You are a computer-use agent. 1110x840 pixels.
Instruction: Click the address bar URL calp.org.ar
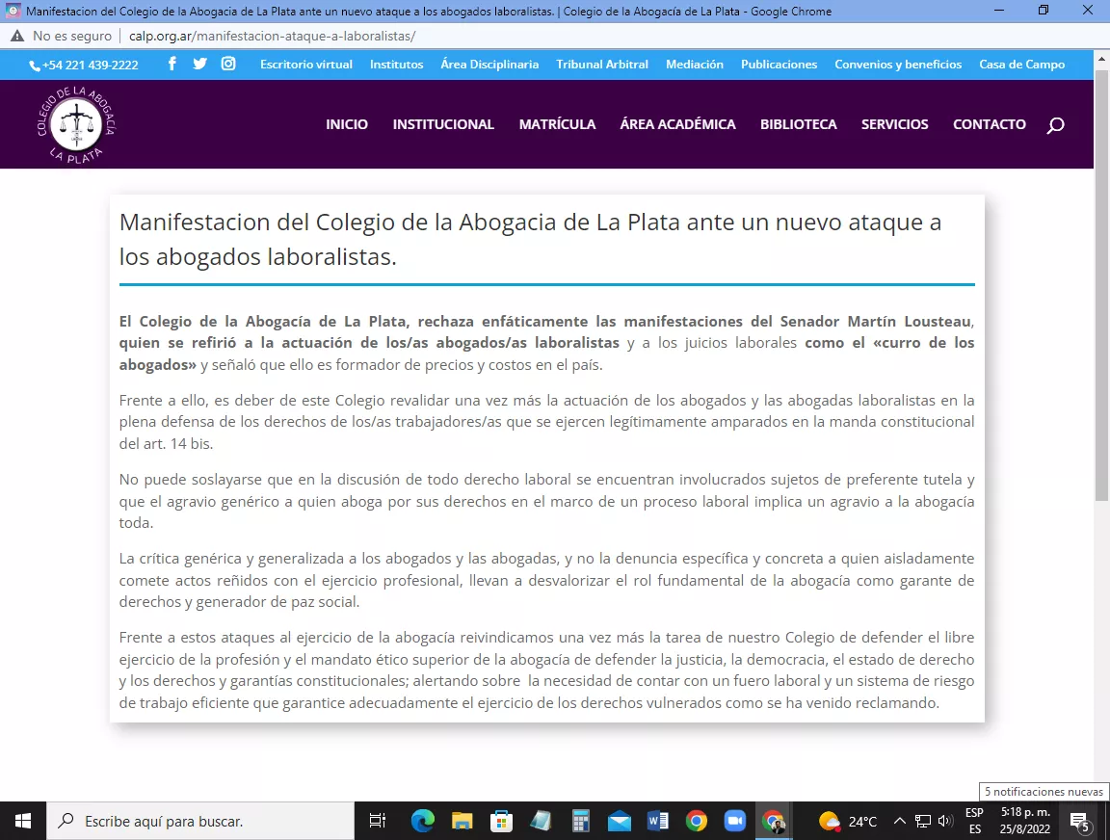[x=272, y=36]
